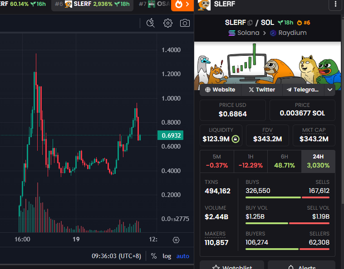This screenshot has height=269, width=344.
Task: Click the LIQUIDITY $123.9M box
Action: point(221,135)
